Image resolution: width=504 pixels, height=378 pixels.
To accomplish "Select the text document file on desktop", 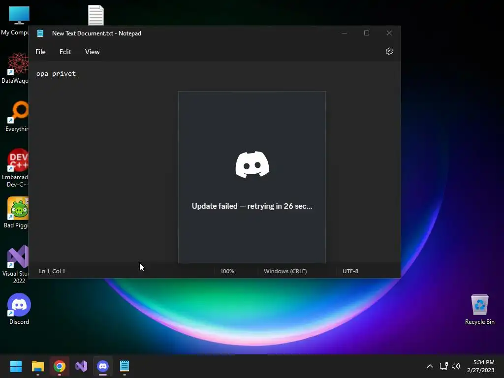I will pos(96,15).
